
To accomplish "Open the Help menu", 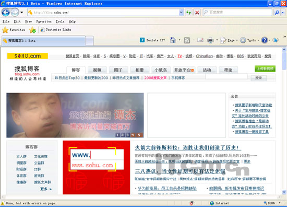I will 72,21.
